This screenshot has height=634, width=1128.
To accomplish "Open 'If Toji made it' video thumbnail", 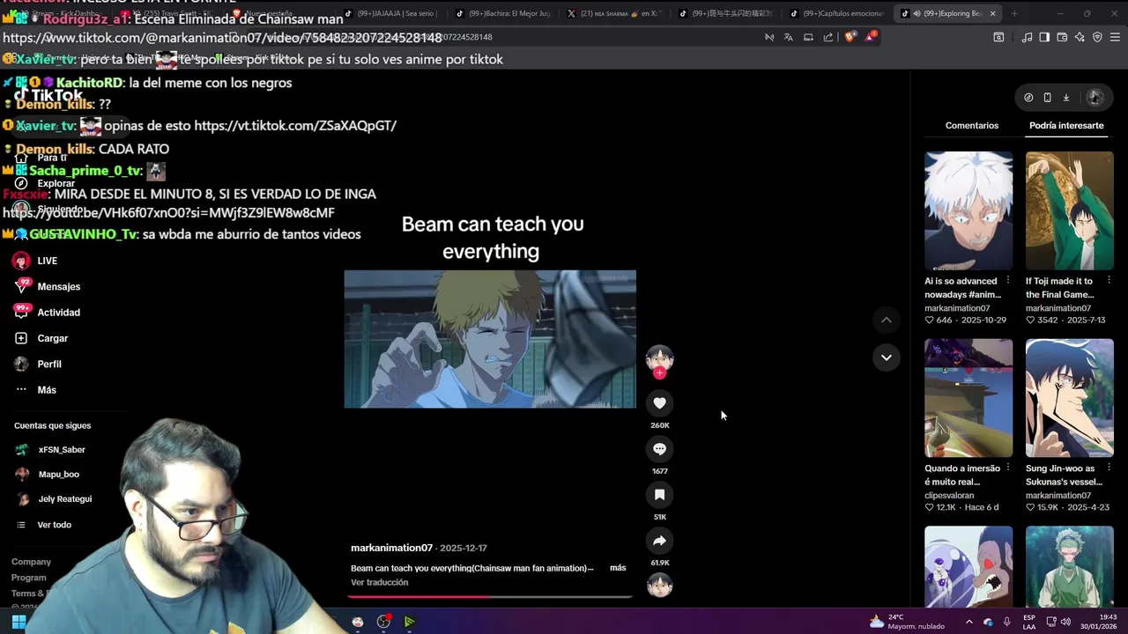I will pos(1069,210).
